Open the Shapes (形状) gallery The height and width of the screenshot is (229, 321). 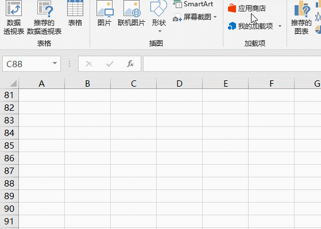tap(158, 17)
